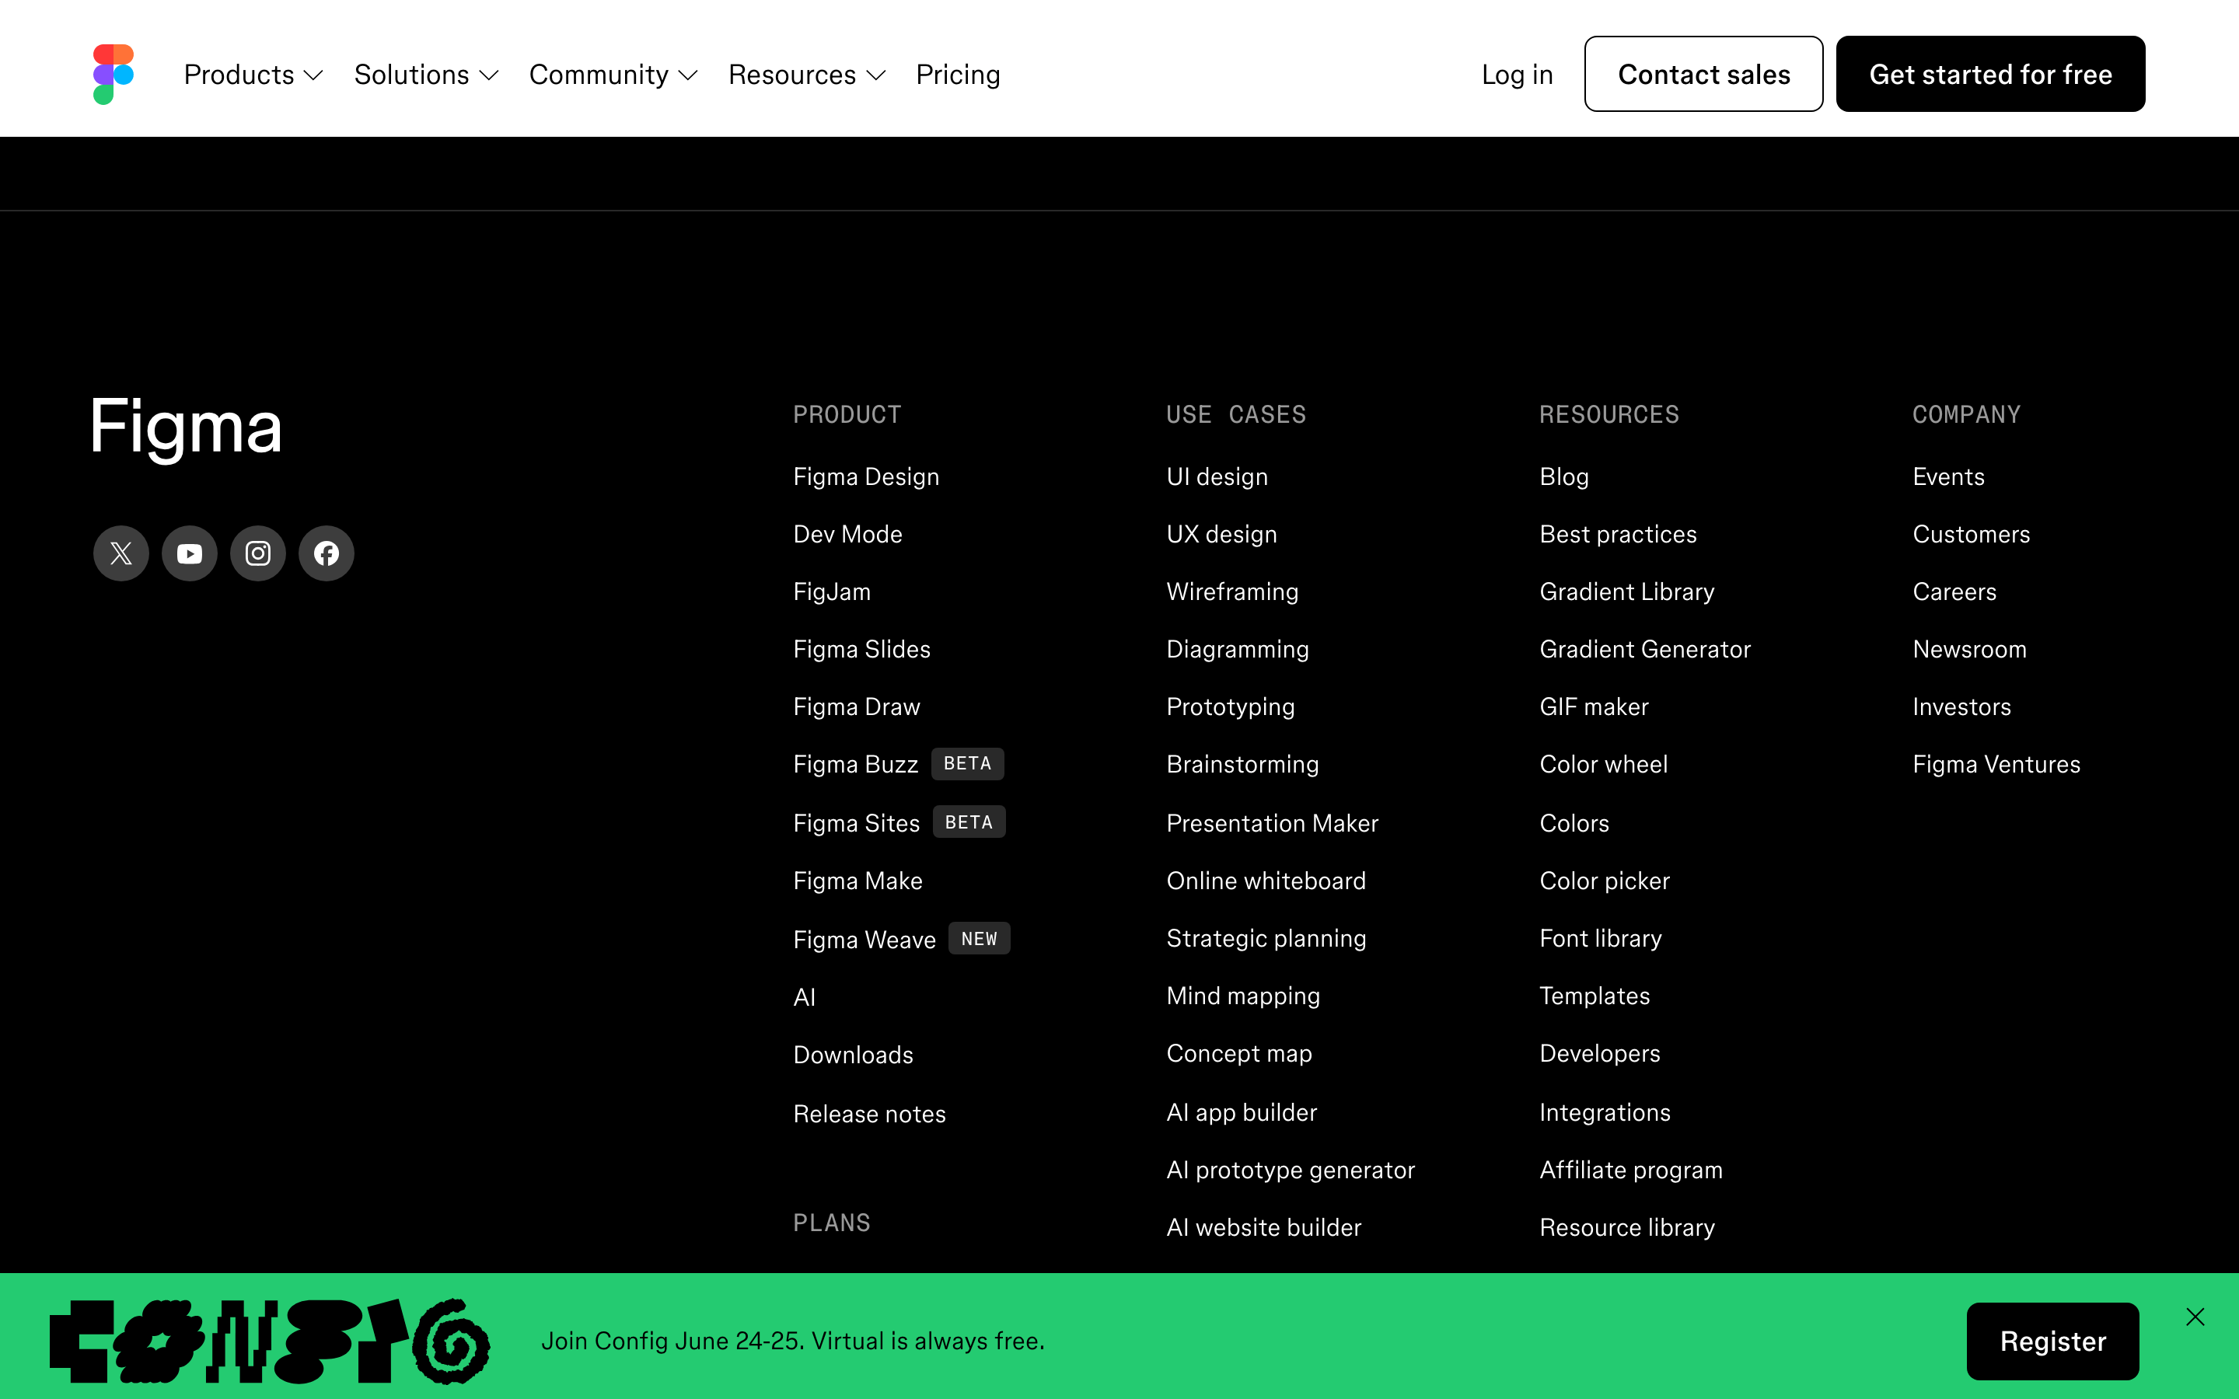Open Release notes
Image resolution: width=2239 pixels, height=1399 pixels.
tap(870, 1114)
